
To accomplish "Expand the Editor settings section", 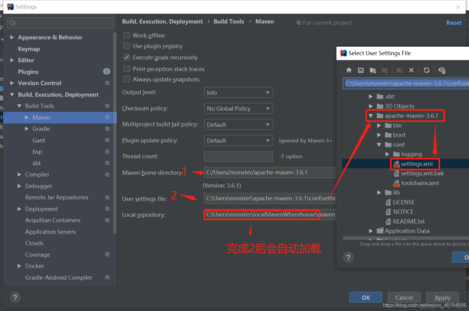I will pos(12,60).
